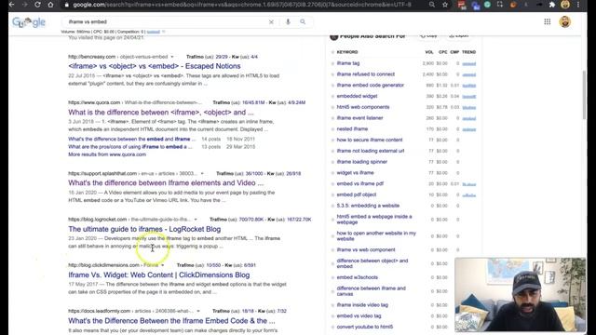
Task: Sort by the VOL column header
Action: [x=429, y=52]
